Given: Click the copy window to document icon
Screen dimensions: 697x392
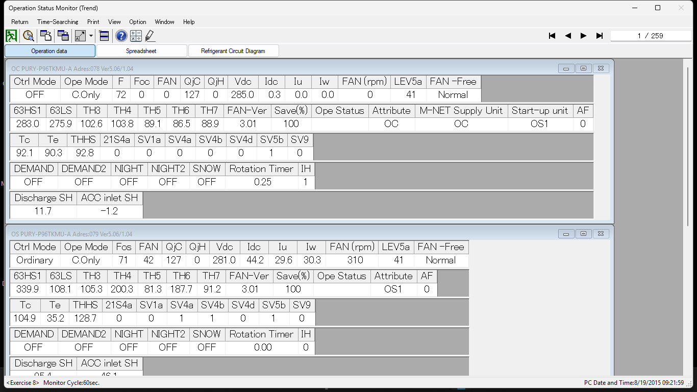Looking at the screenshot, I should point(46,36).
